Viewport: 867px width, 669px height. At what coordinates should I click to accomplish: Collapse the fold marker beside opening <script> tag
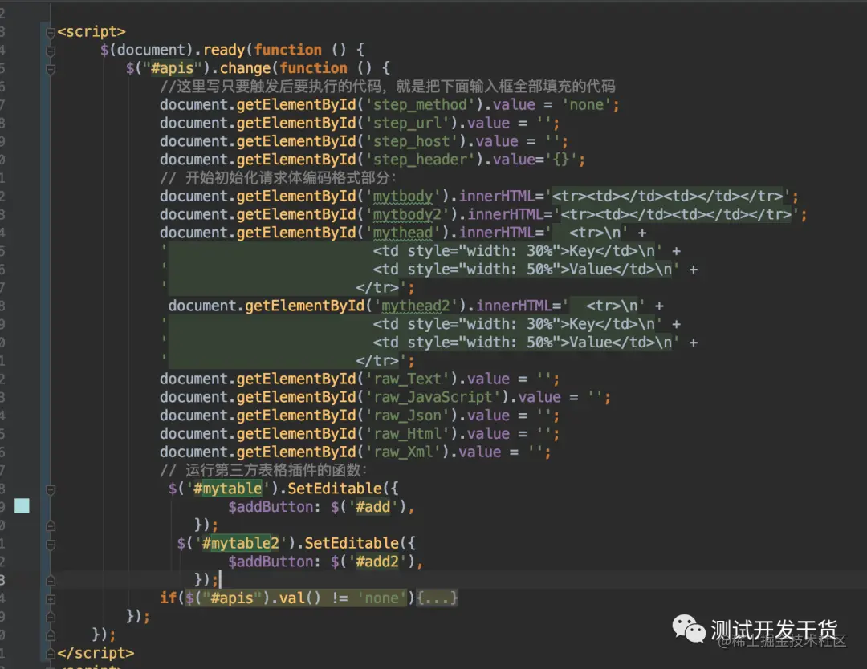[x=51, y=33]
